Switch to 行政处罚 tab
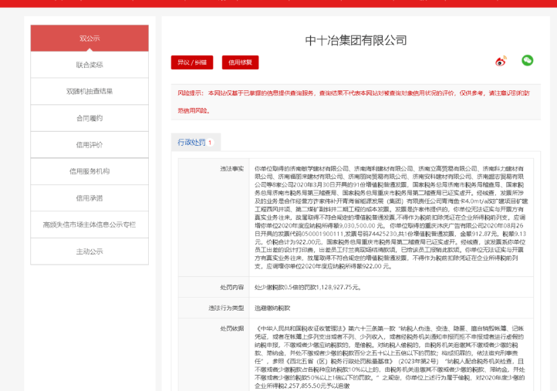 coord(196,143)
